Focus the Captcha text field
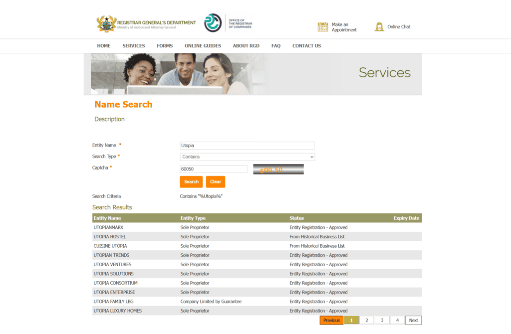Viewport: 511px width, 334px height. (214, 169)
